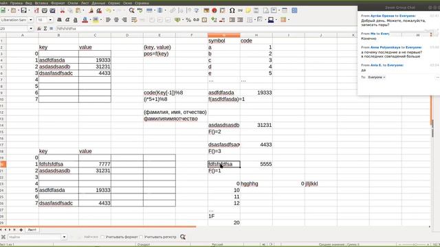Toggle the 'Учитывать формат' checkbox
This screenshot has width=440, height=247.
tap(102, 237)
